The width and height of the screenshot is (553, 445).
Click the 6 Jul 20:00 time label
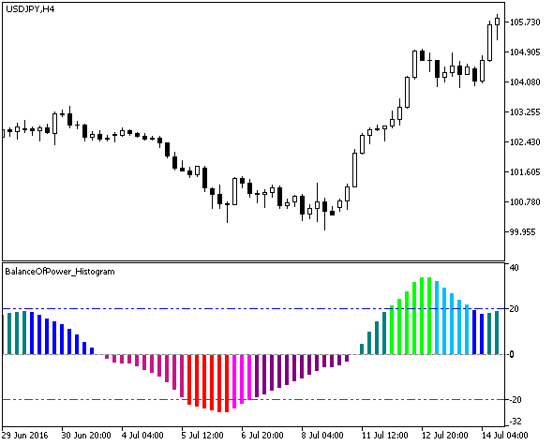point(262,435)
